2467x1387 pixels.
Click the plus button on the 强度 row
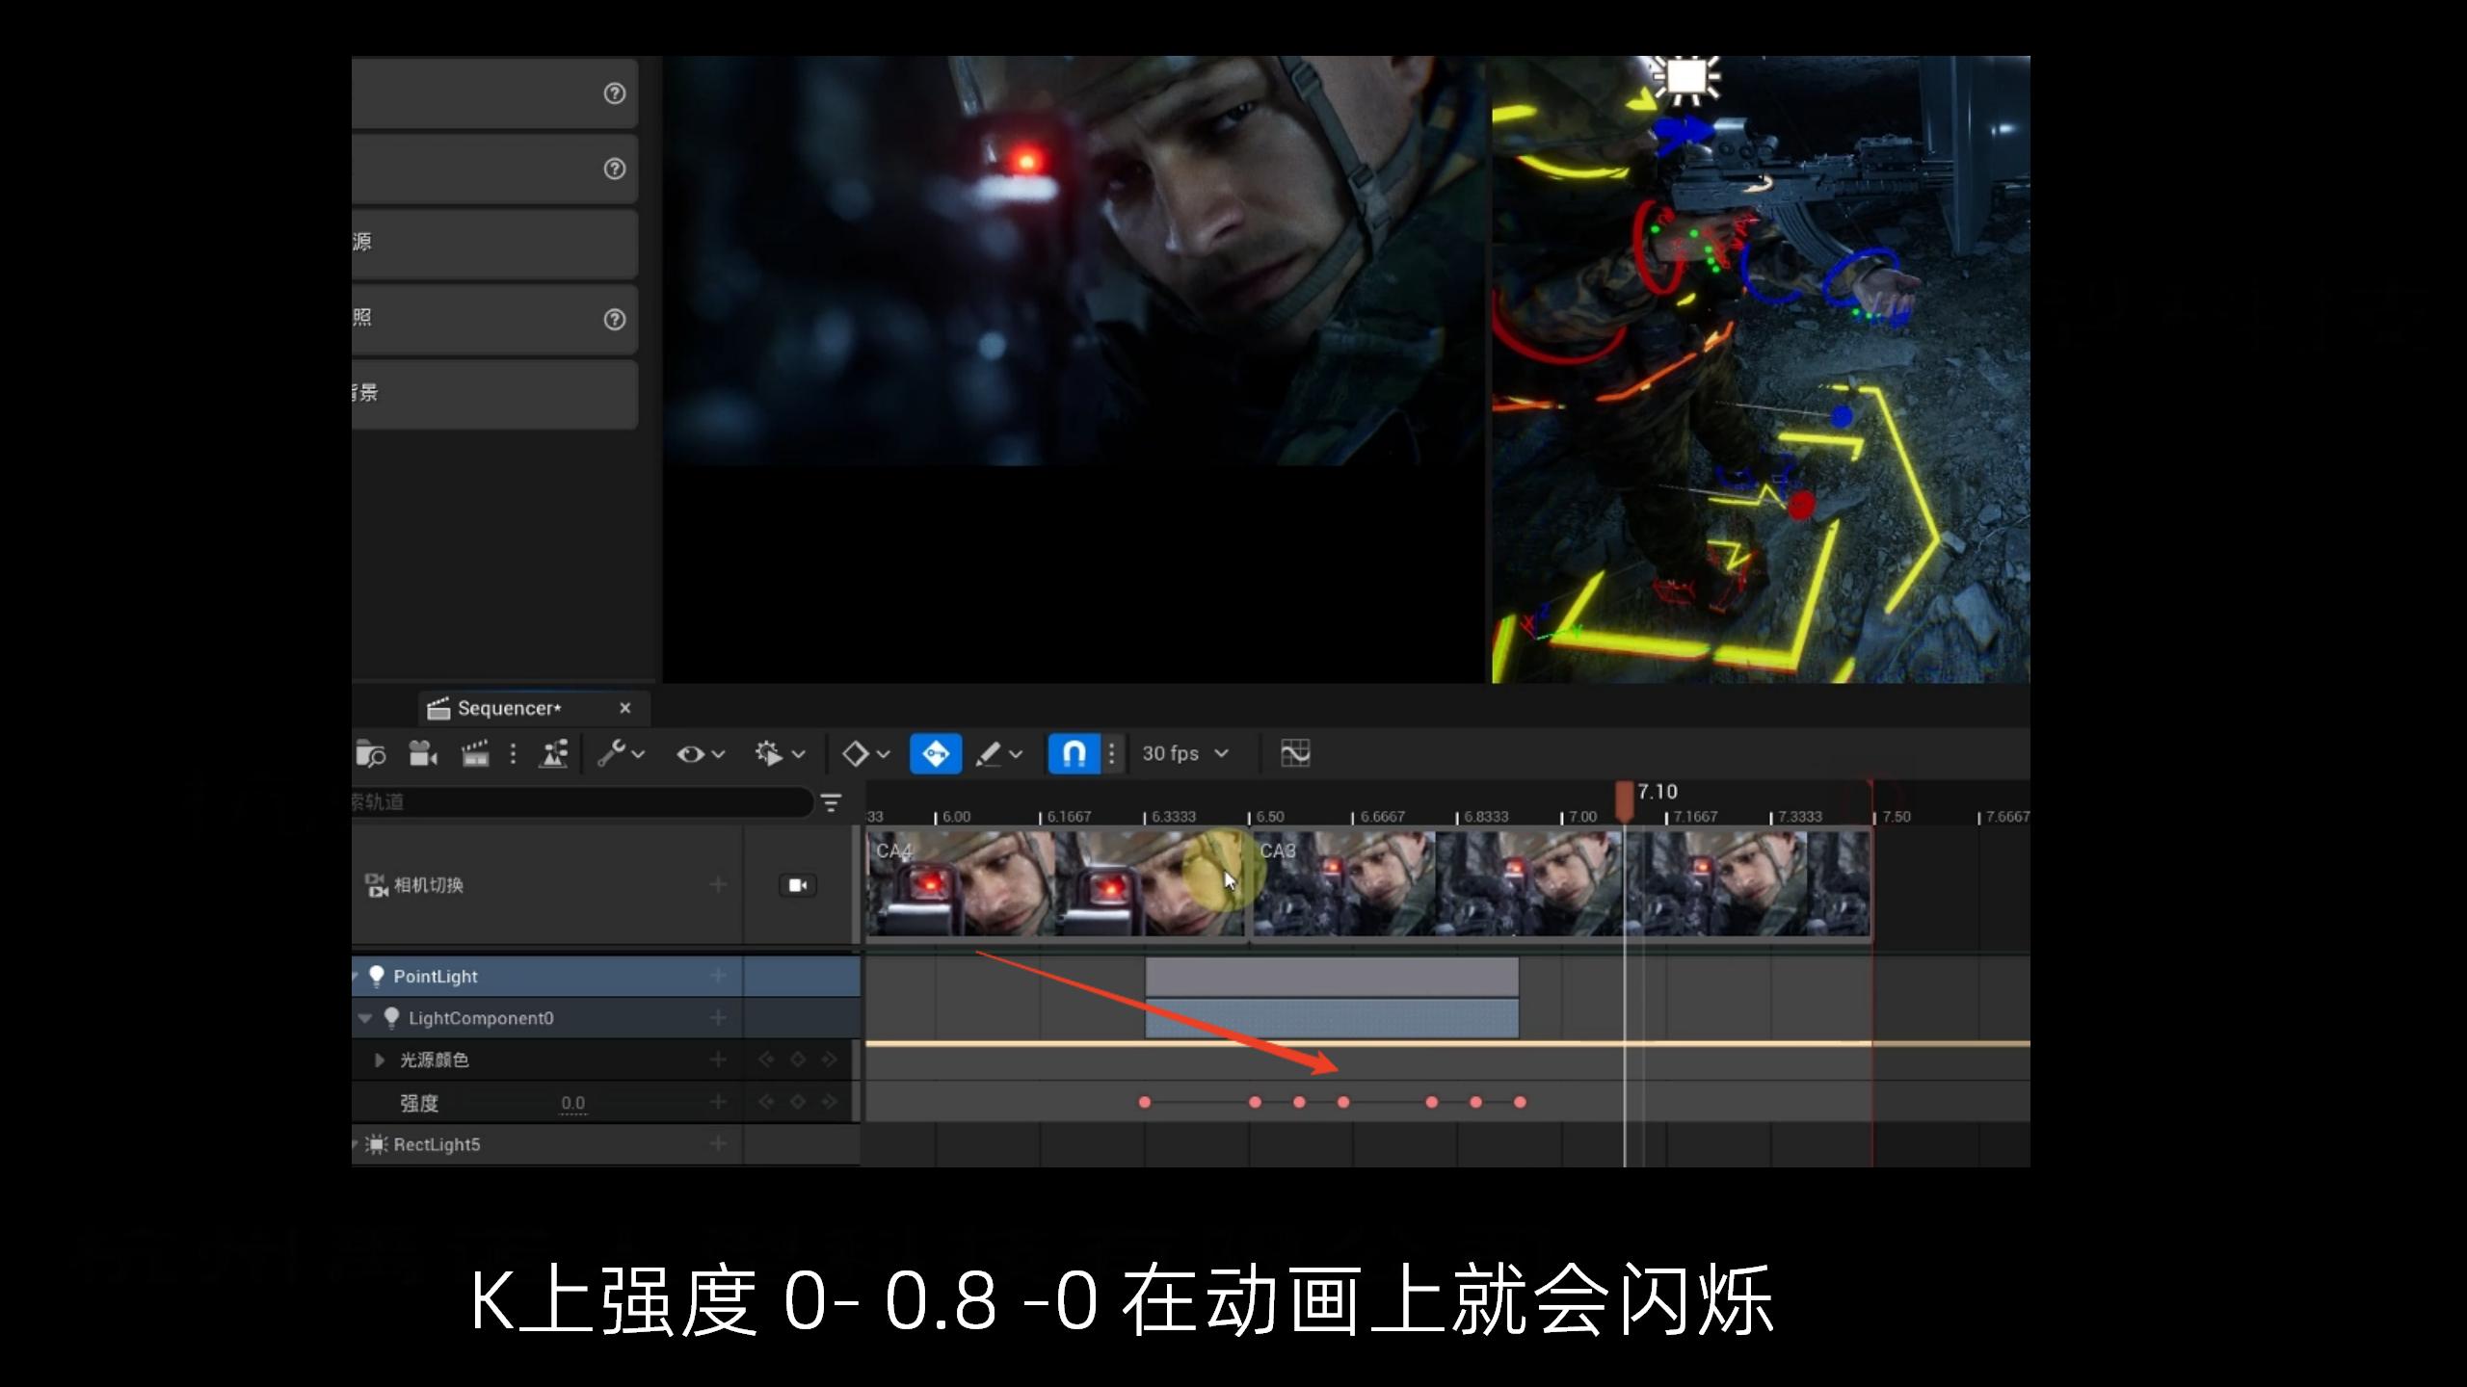718,1102
